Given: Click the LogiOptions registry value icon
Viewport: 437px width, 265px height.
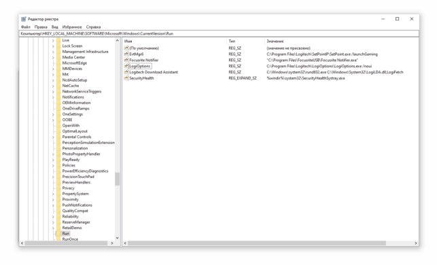Looking at the screenshot, I should tap(126, 66).
